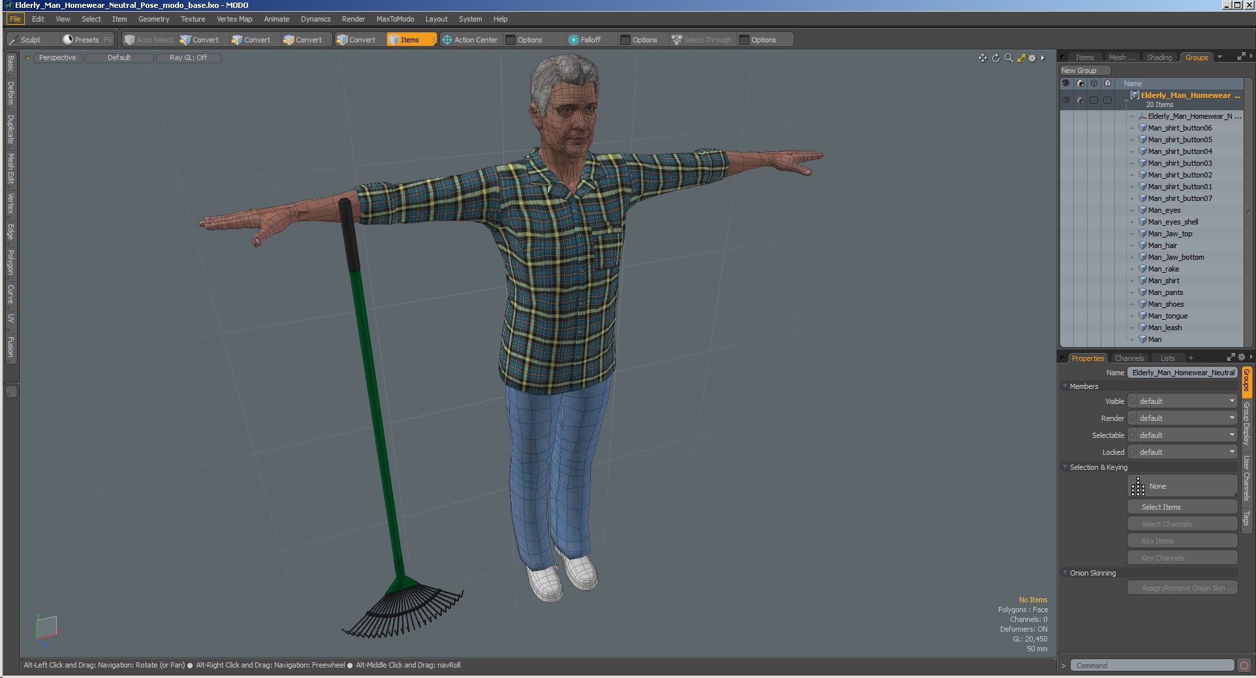Click the yellow viewport maximize icon
The height and width of the screenshot is (678, 1256).
click(1021, 58)
